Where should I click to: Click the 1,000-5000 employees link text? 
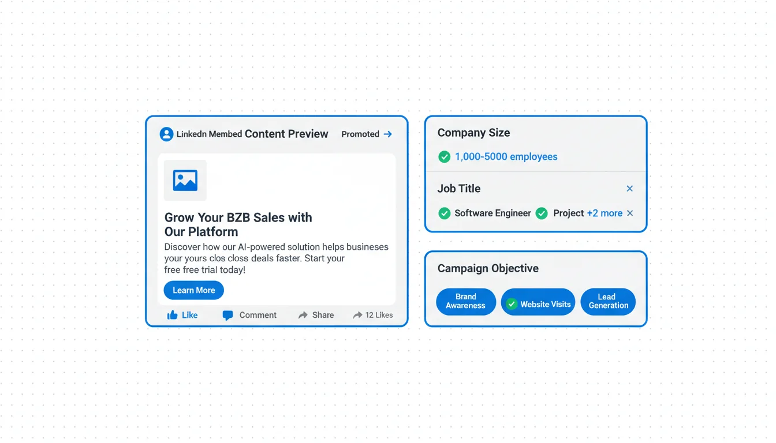pos(506,157)
